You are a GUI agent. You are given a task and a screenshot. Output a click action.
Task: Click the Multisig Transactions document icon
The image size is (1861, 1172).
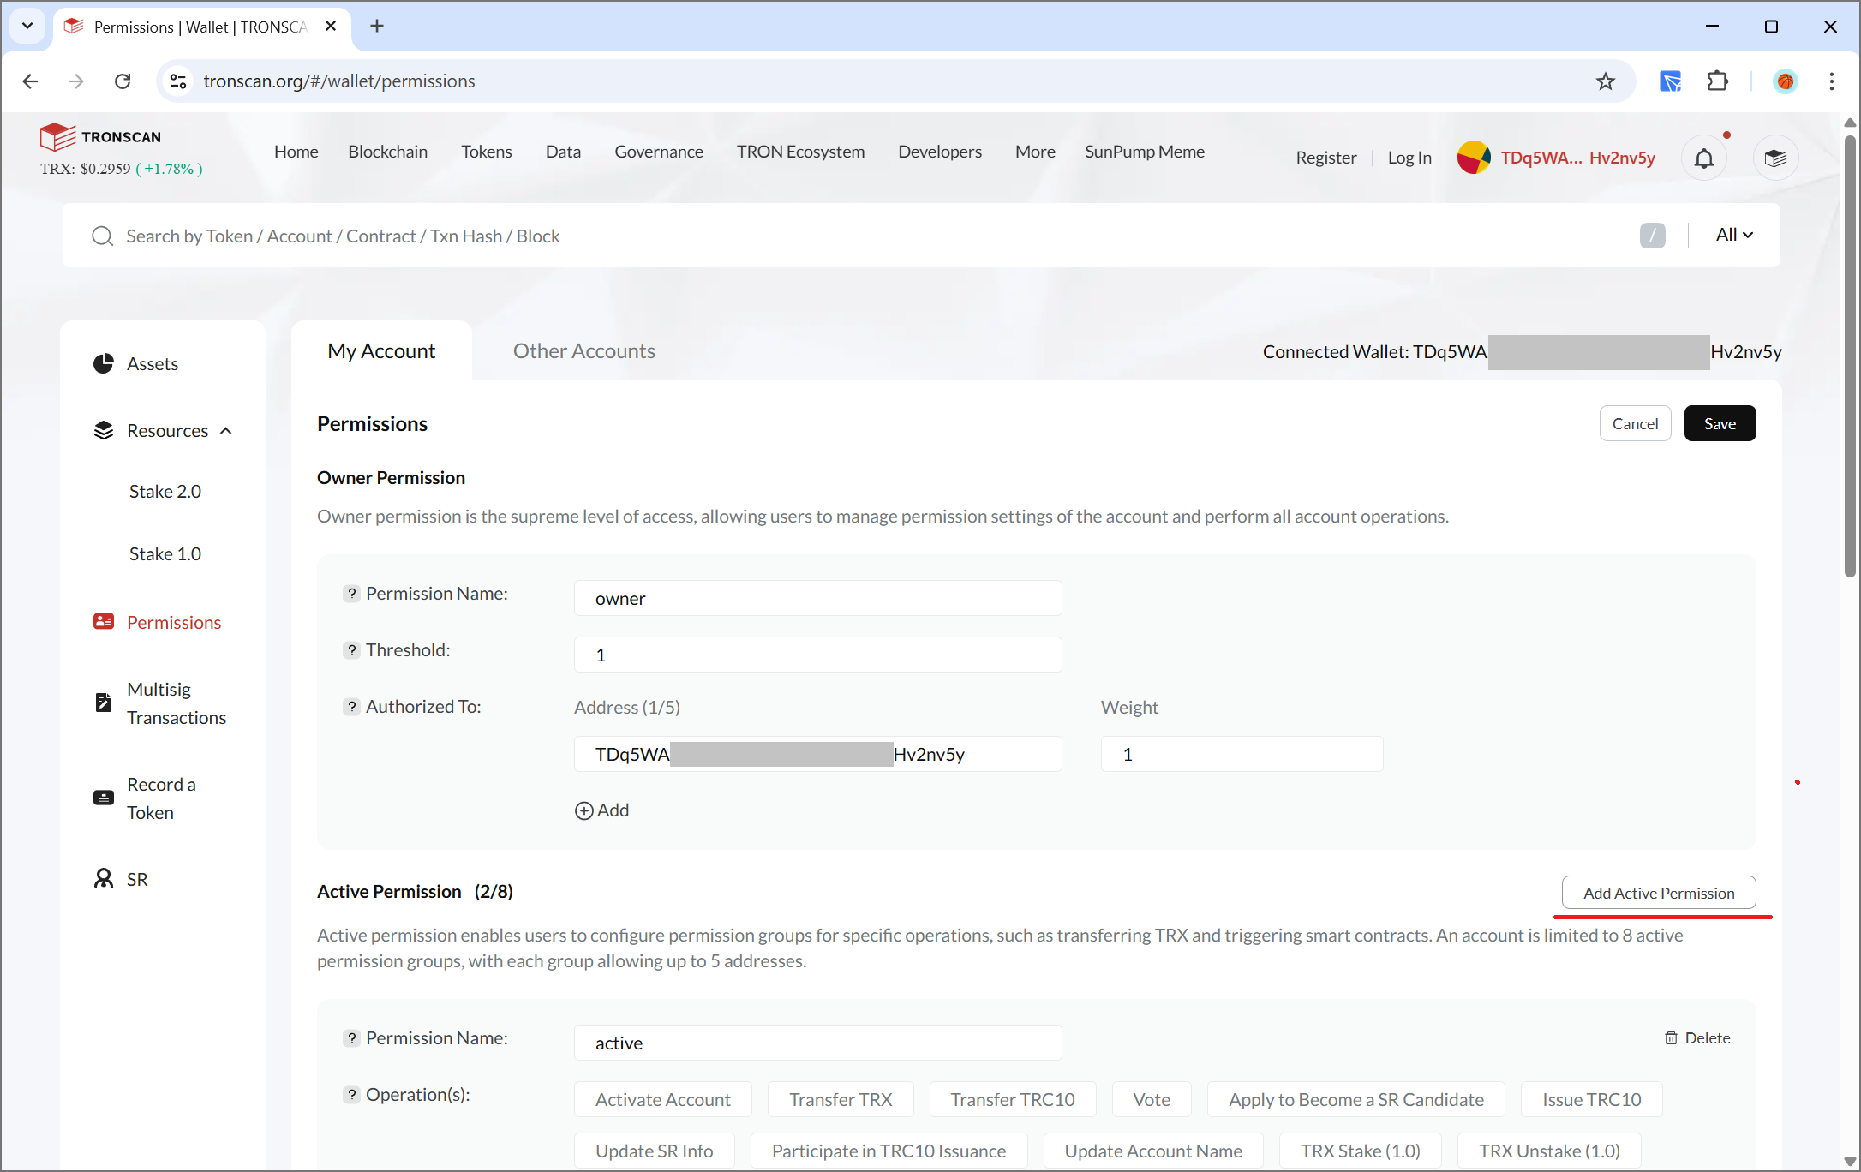[x=103, y=703]
